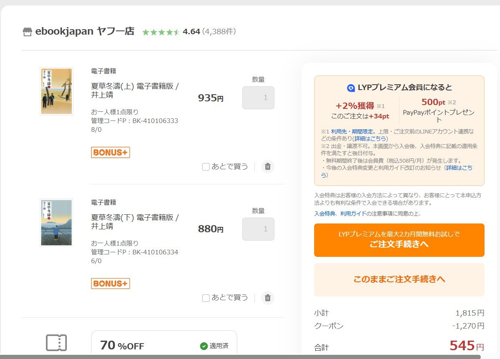The height and width of the screenshot is (359, 500).
Task: Click 管理コードP:BK-4101063338/0 text
Action: [135, 125]
